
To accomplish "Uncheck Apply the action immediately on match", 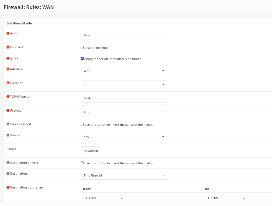I will [82, 58].
